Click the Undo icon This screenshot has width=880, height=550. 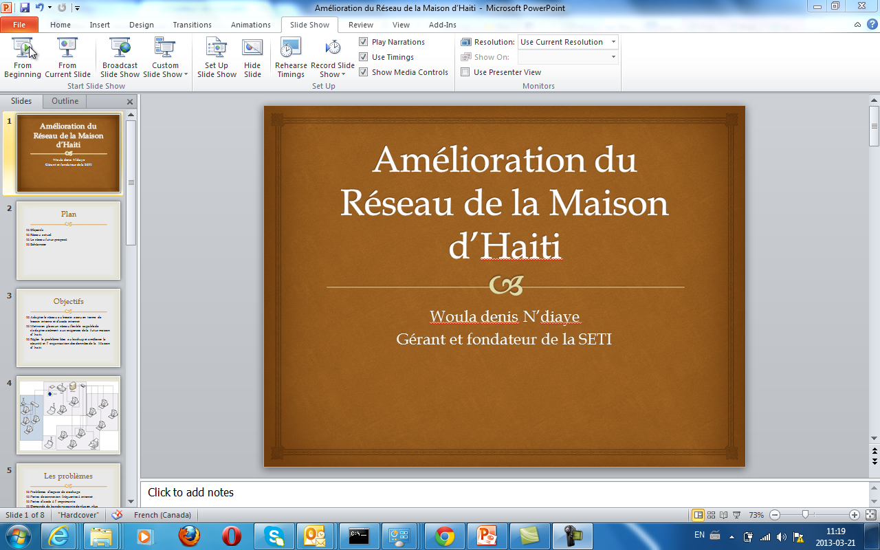[39, 8]
